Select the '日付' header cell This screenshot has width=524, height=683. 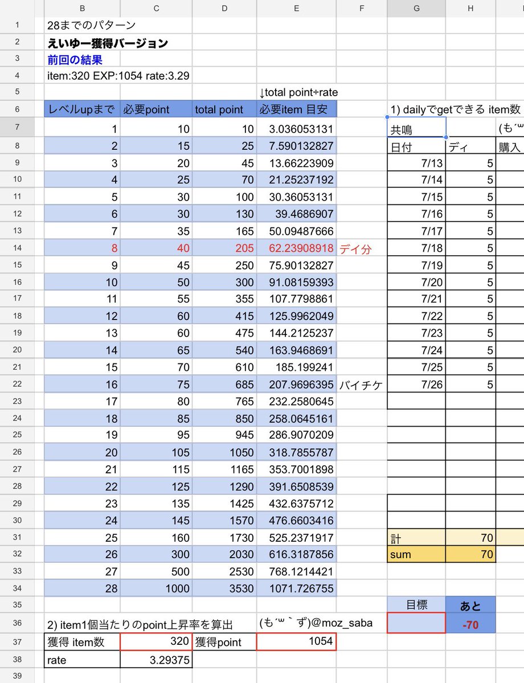416,146
